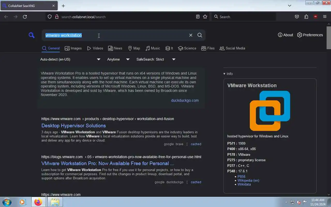Switch to Files tab
The image size is (331, 207).
[208, 48]
